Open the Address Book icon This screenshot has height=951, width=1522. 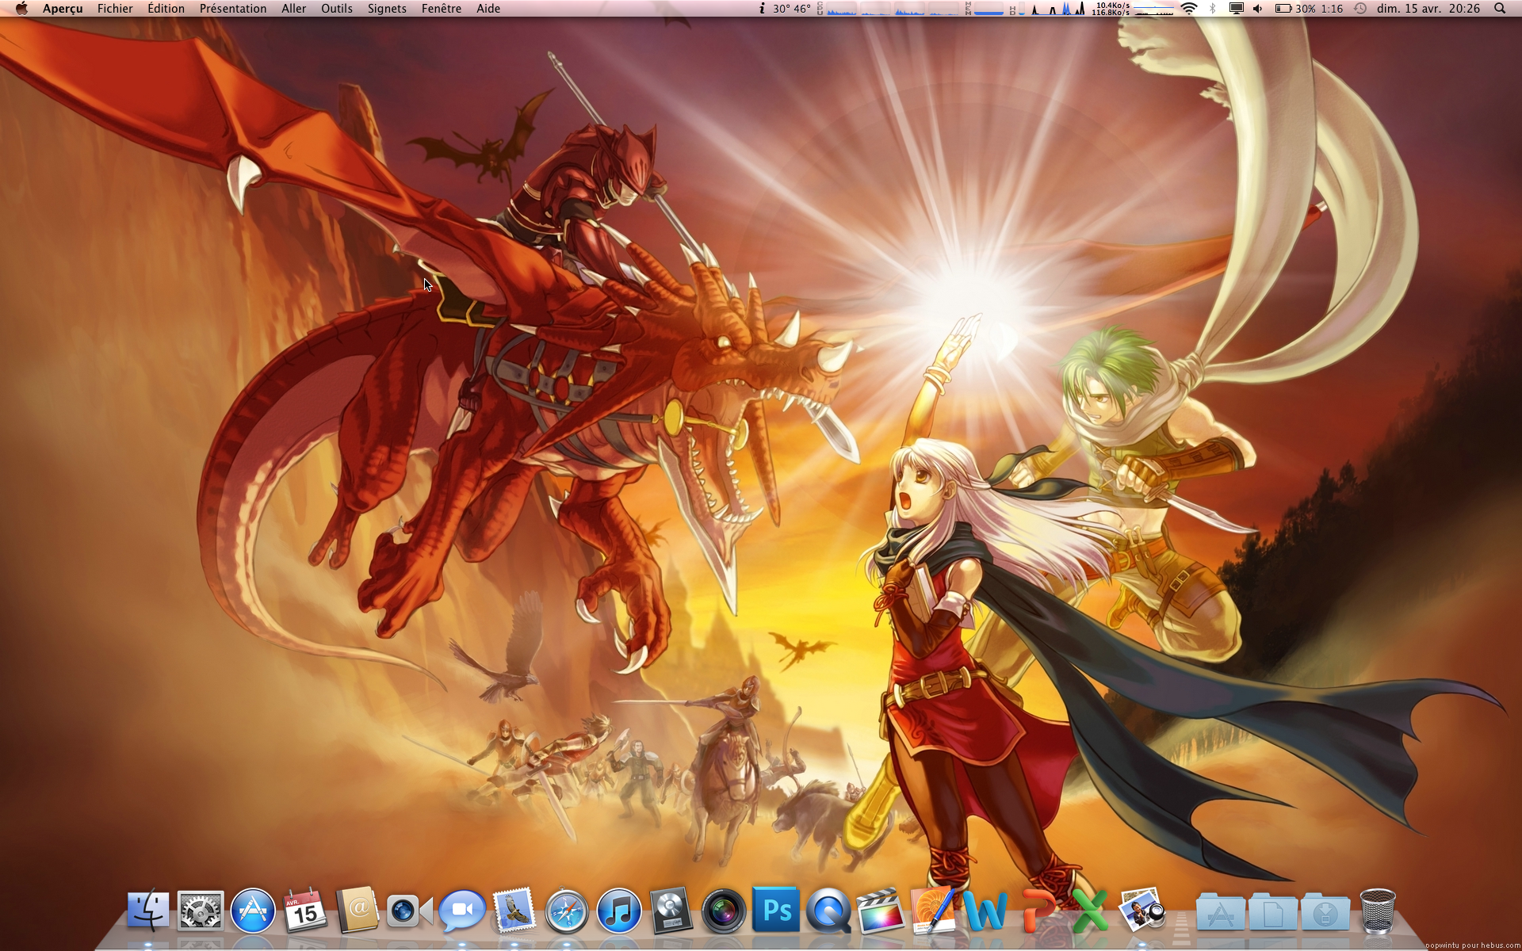[358, 911]
